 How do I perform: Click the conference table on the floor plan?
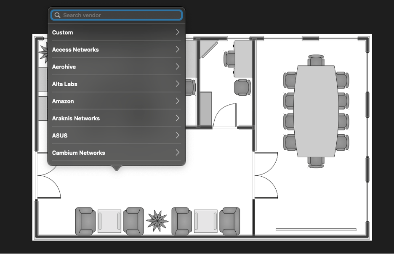(316, 111)
